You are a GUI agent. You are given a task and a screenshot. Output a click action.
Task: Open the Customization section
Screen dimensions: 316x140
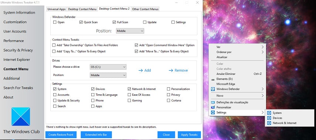[x=15, y=22]
